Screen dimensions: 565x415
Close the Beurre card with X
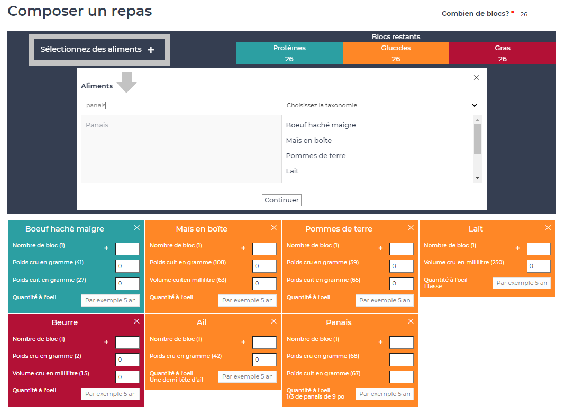pos(137,321)
